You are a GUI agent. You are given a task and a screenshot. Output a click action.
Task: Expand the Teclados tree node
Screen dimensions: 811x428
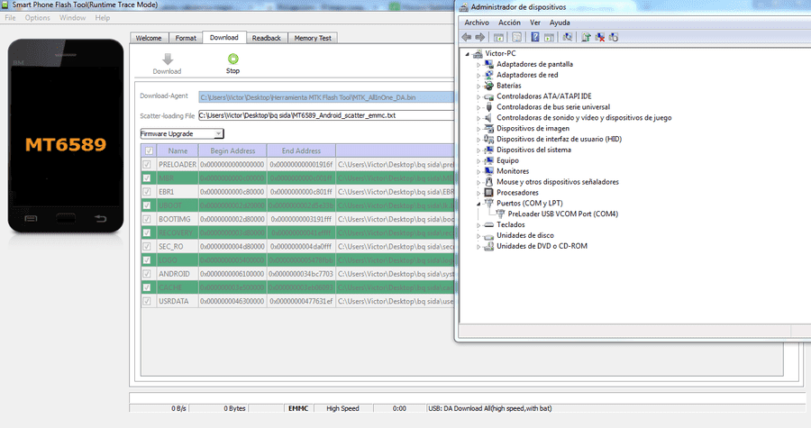click(x=478, y=225)
